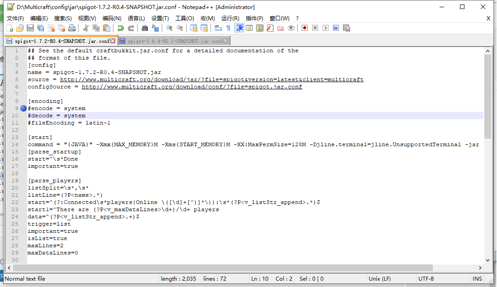Save all open files icon
The image size is (497, 287).
[41, 28]
